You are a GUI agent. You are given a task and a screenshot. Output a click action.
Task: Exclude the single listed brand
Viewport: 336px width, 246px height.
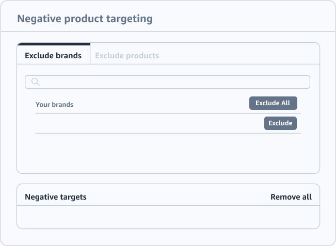(x=280, y=123)
